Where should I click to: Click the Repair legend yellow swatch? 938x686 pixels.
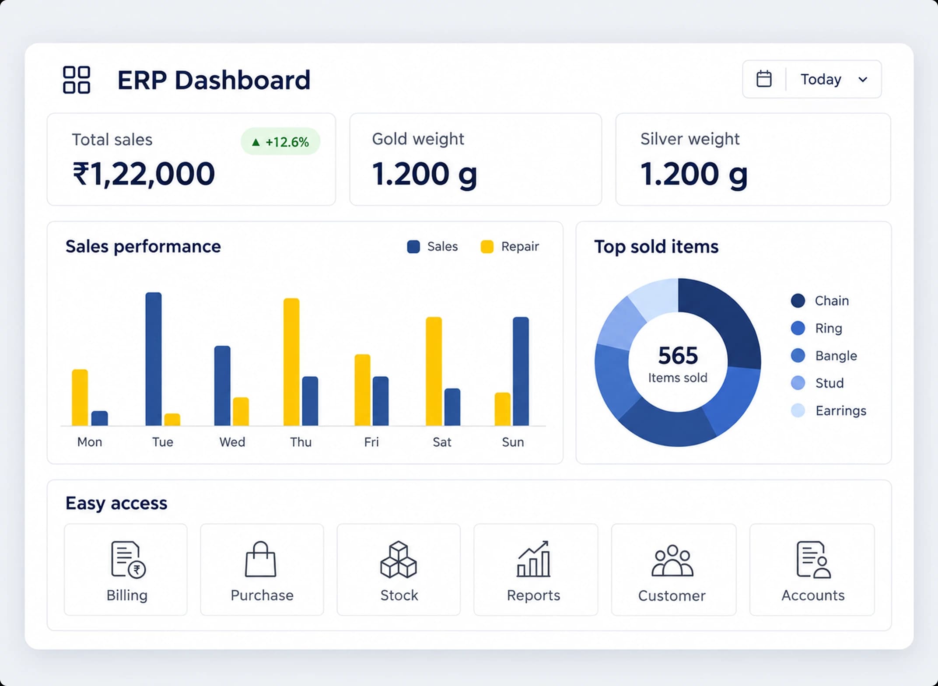click(x=487, y=247)
